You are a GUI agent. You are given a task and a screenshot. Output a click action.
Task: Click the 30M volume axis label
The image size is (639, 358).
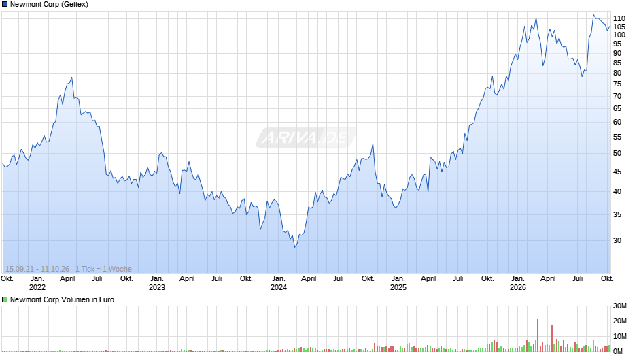619,306
